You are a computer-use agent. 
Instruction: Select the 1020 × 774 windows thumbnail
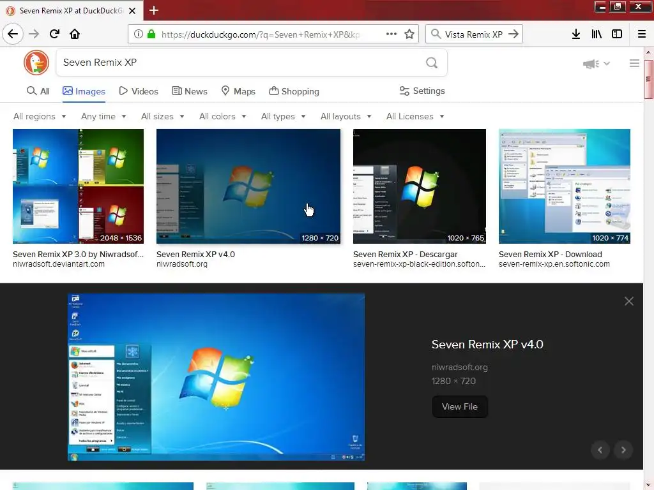point(565,186)
